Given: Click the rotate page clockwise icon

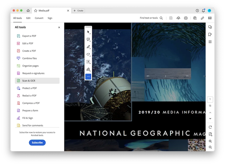Looking at the screenshot, I should pyautogui.click(x=210, y=127).
